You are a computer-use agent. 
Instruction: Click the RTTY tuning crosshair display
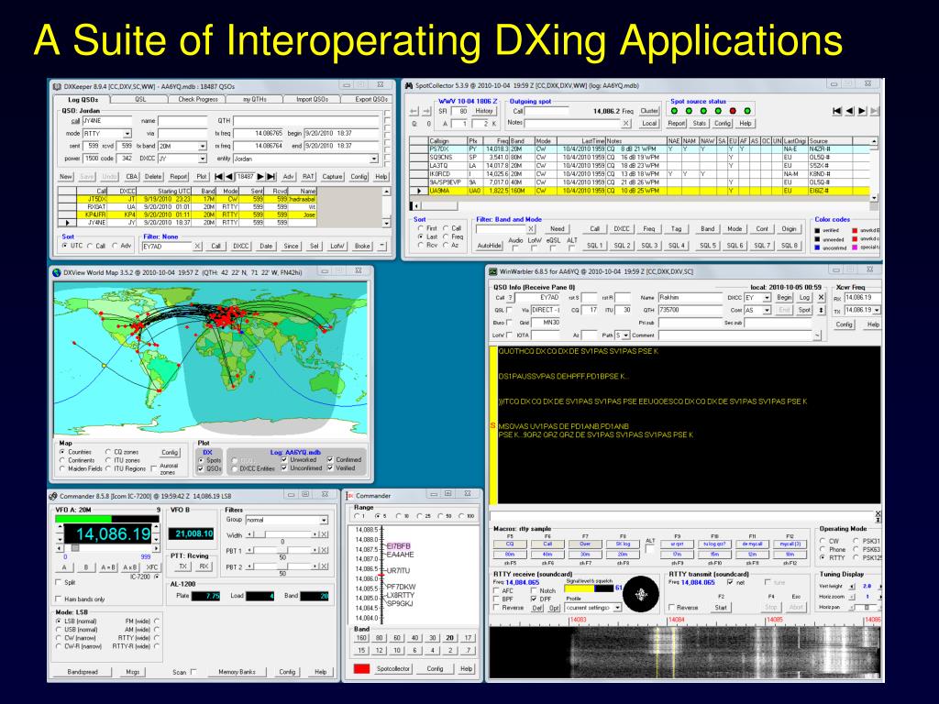[642, 597]
